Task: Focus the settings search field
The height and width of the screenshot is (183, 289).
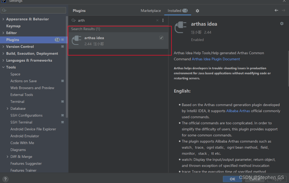Action: coord(34,10)
